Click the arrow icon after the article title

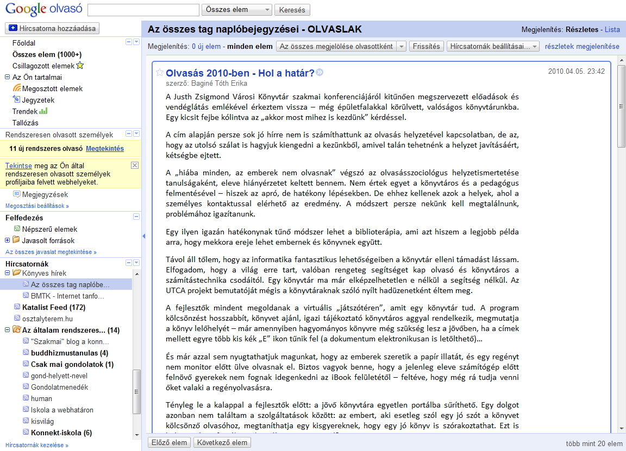(x=320, y=73)
